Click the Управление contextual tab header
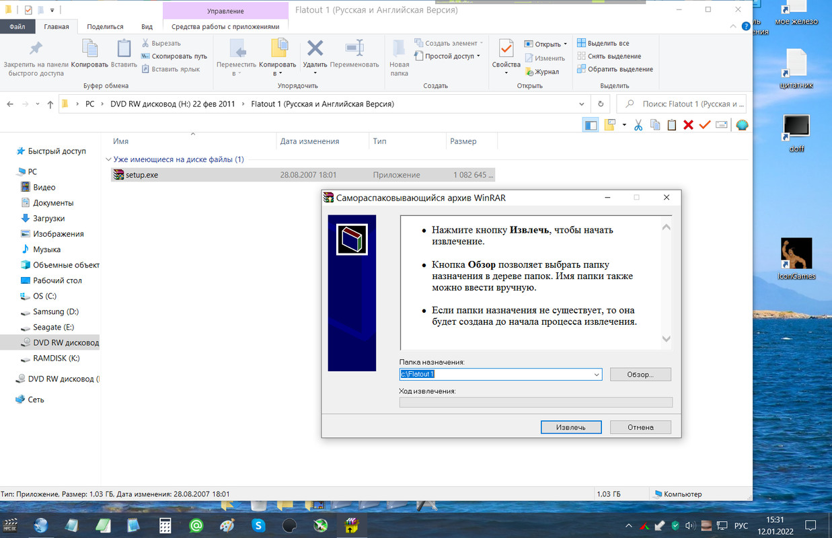Screen dimensions: 832x538 point(225,11)
